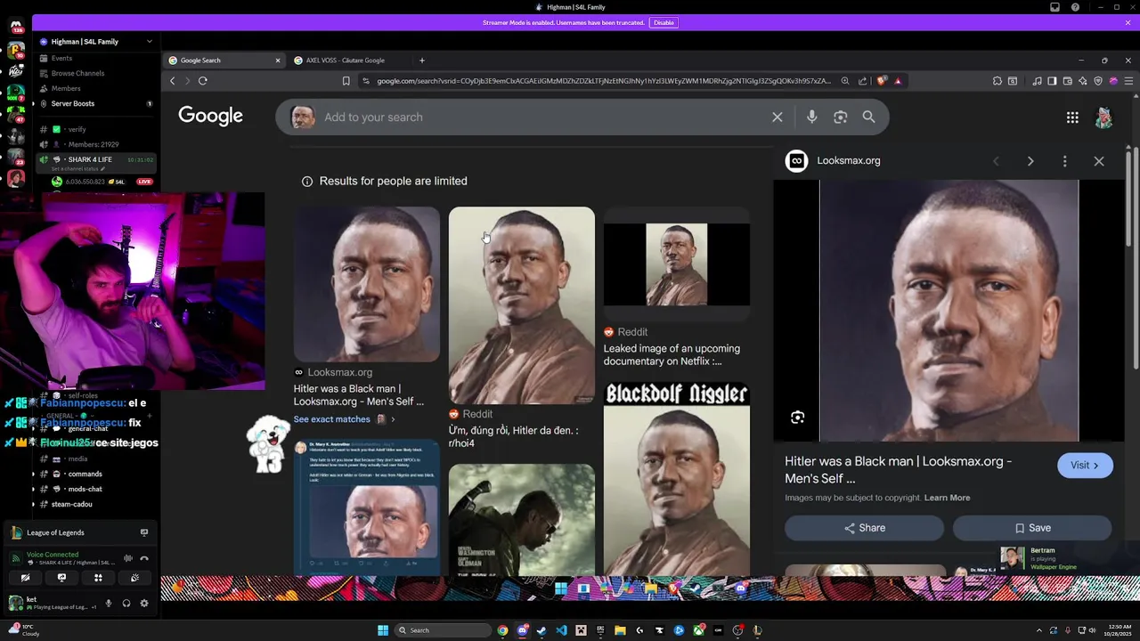Screen dimensions: 1140x641
Task: Open the browser hamburger main menu
Action: click(1128, 81)
